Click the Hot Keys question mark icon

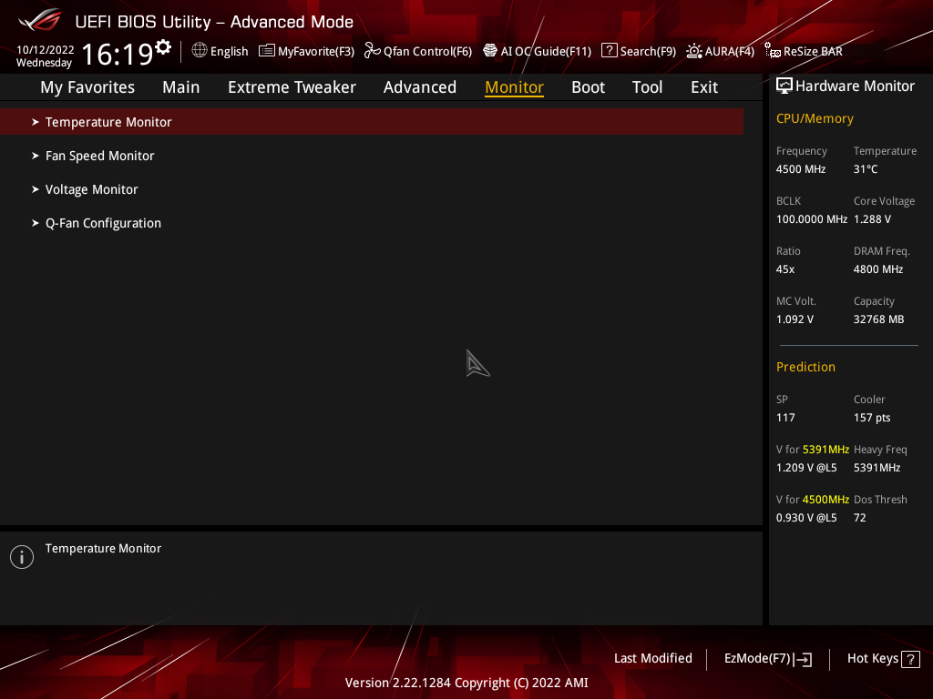tap(910, 659)
